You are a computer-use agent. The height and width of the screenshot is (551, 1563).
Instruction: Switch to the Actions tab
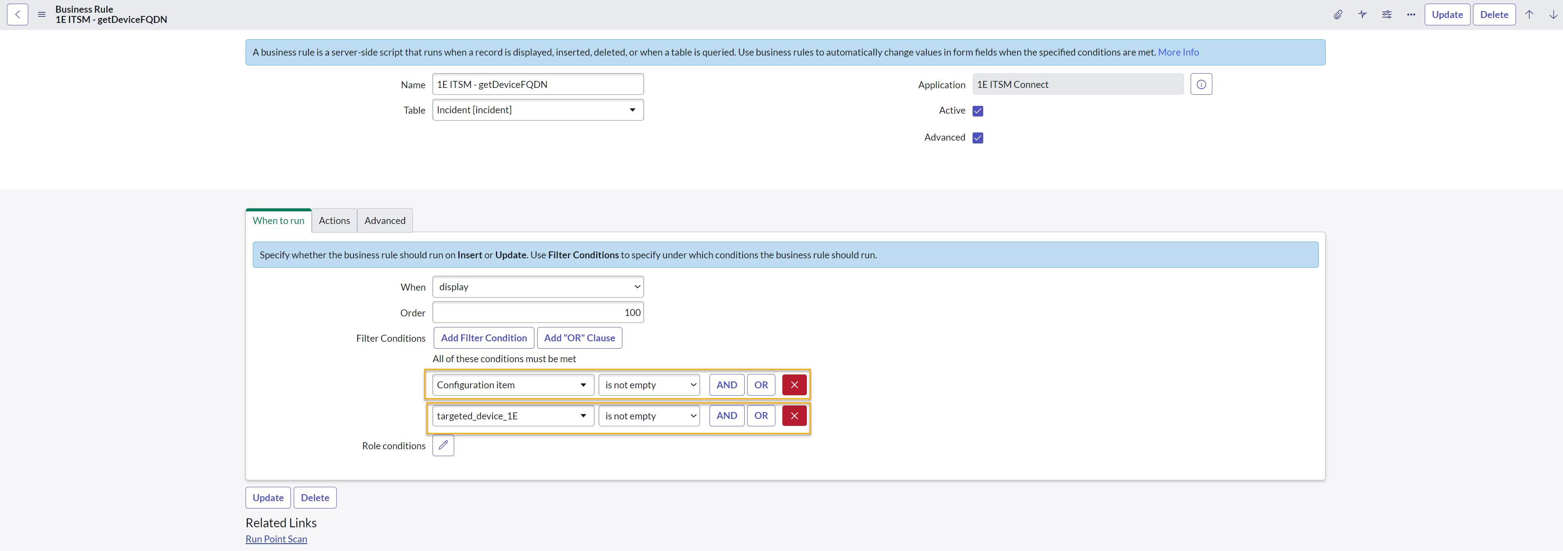point(334,221)
